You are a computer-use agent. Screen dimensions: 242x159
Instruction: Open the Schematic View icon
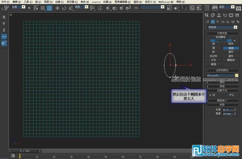pos(199,8)
